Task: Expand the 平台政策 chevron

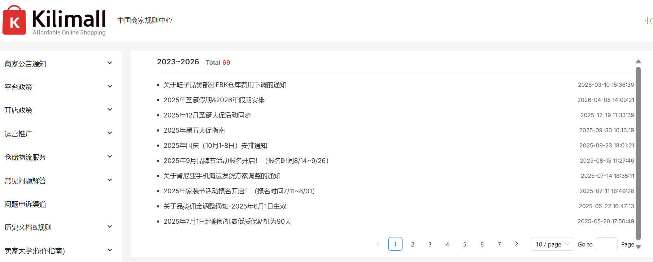Action: tap(110, 86)
